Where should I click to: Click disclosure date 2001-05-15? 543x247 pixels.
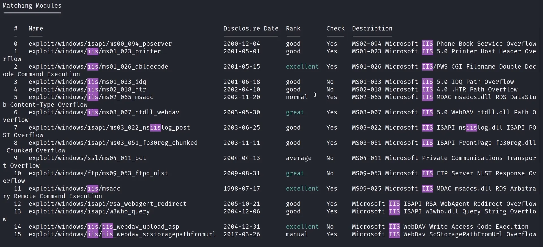pyautogui.click(x=242, y=67)
